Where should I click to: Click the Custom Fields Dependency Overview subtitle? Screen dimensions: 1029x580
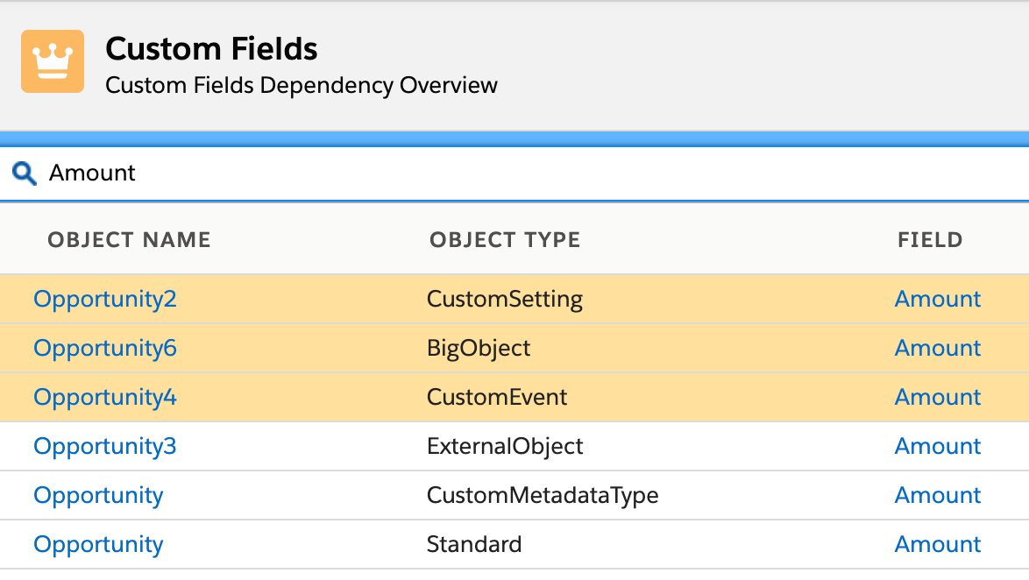tap(302, 85)
